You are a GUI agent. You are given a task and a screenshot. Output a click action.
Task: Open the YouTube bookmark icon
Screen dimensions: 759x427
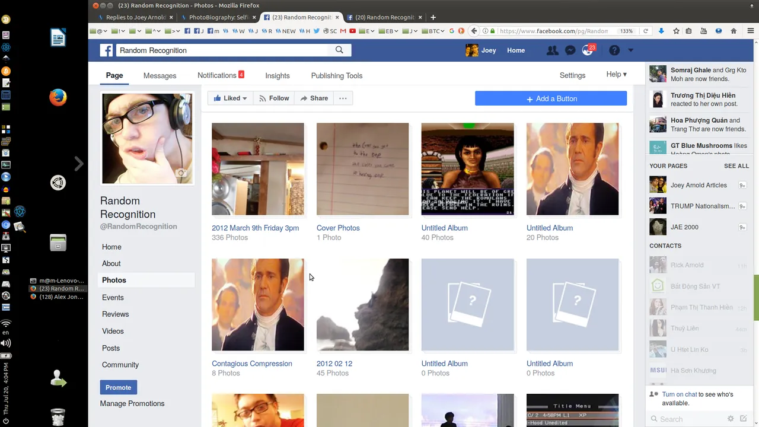(352, 31)
